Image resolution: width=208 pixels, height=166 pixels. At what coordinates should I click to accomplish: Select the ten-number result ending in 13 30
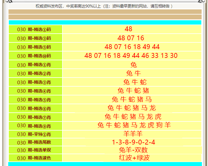[131, 56]
